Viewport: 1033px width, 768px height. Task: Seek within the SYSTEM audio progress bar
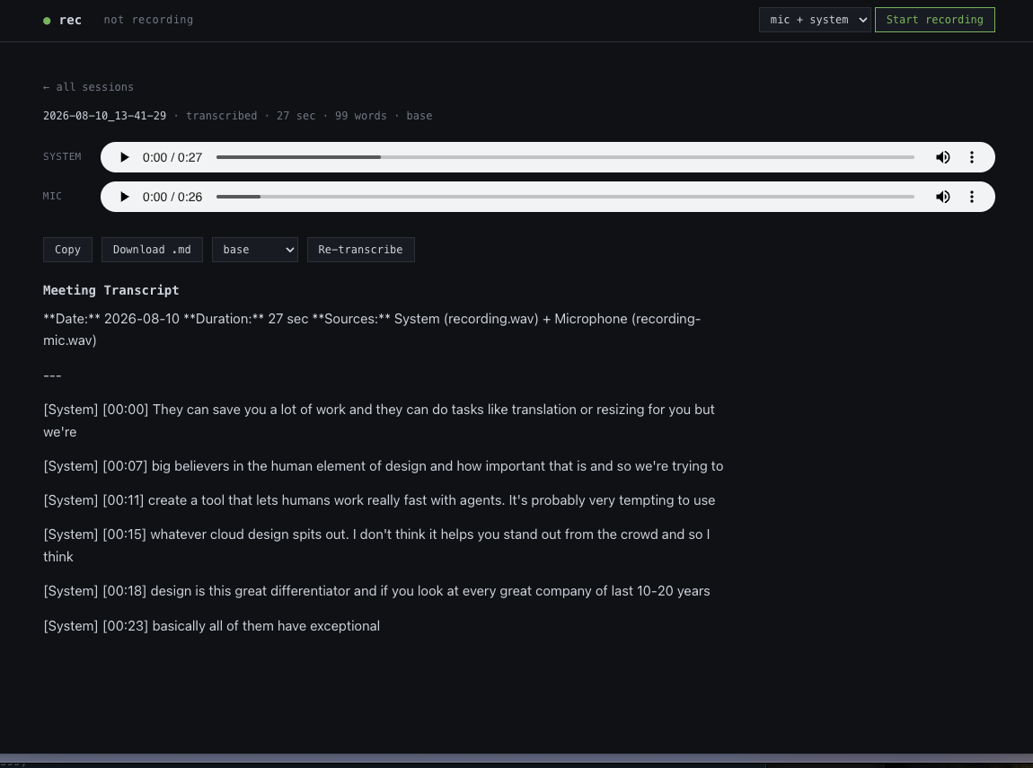(x=565, y=157)
